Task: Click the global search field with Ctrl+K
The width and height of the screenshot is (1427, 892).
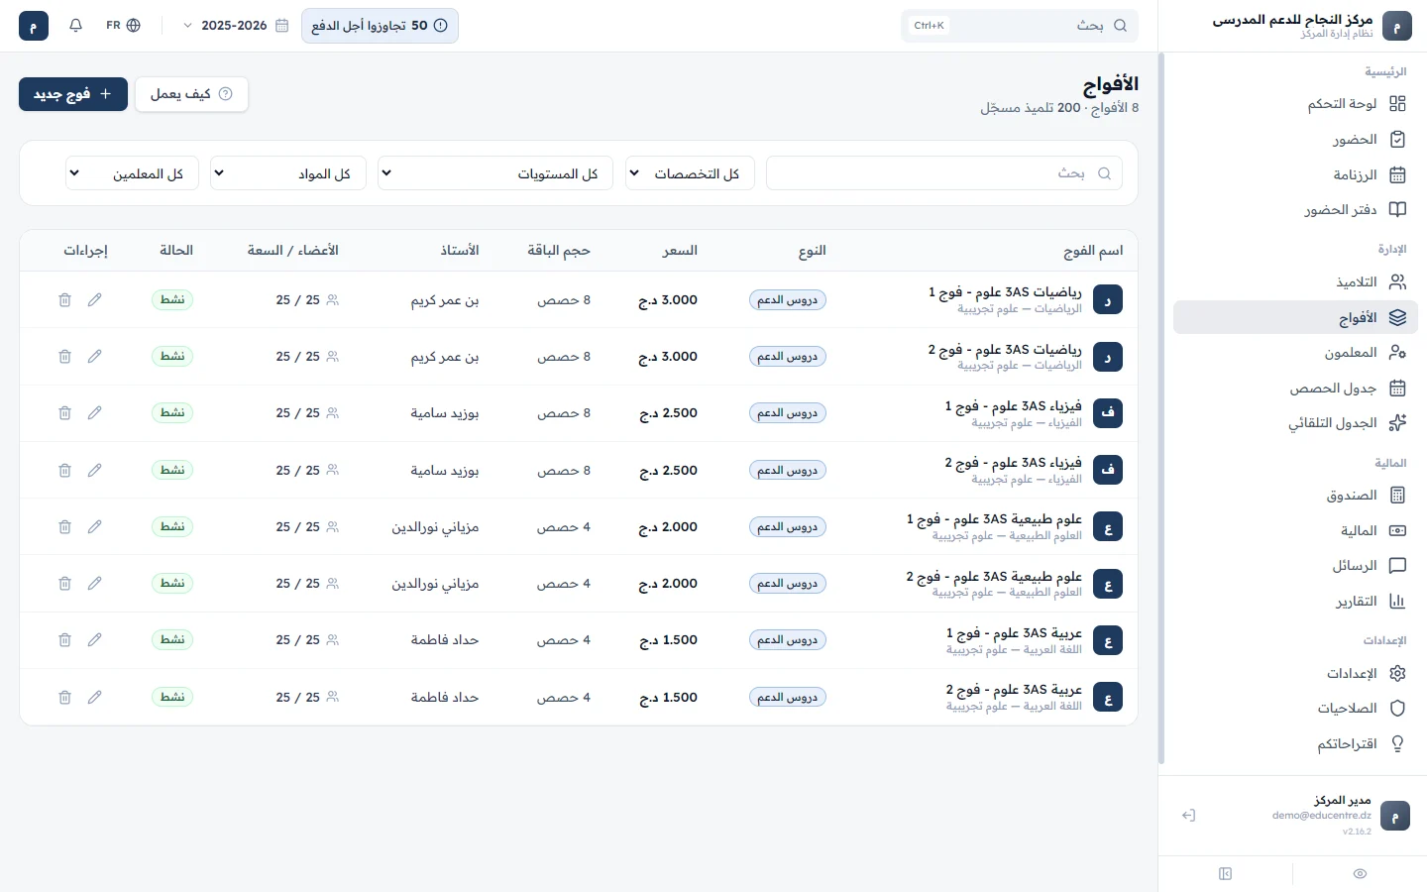Action: [1020, 26]
